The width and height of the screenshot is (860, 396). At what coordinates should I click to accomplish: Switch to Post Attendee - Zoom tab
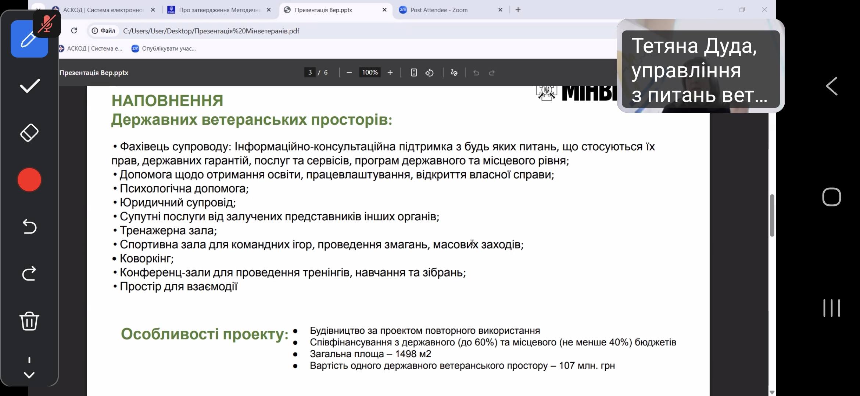tap(439, 10)
